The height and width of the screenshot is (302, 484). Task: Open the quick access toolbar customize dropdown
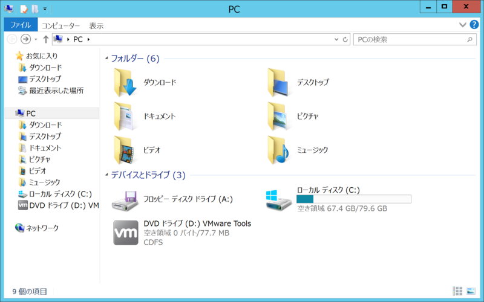point(45,9)
